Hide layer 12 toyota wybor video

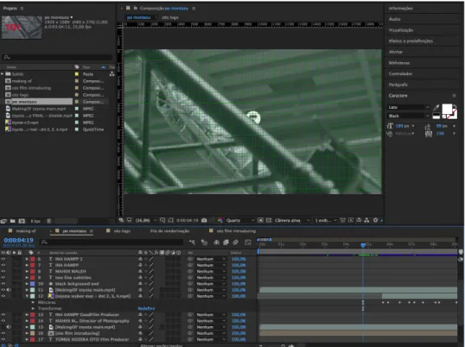[x=3, y=296]
